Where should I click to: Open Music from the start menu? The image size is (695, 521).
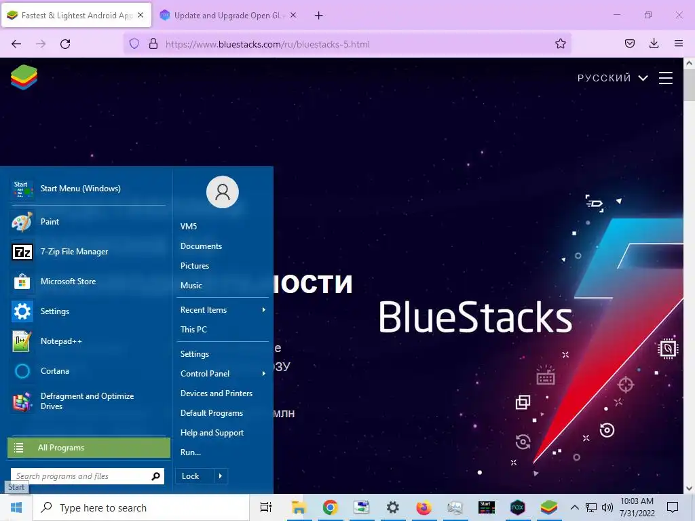click(x=191, y=286)
